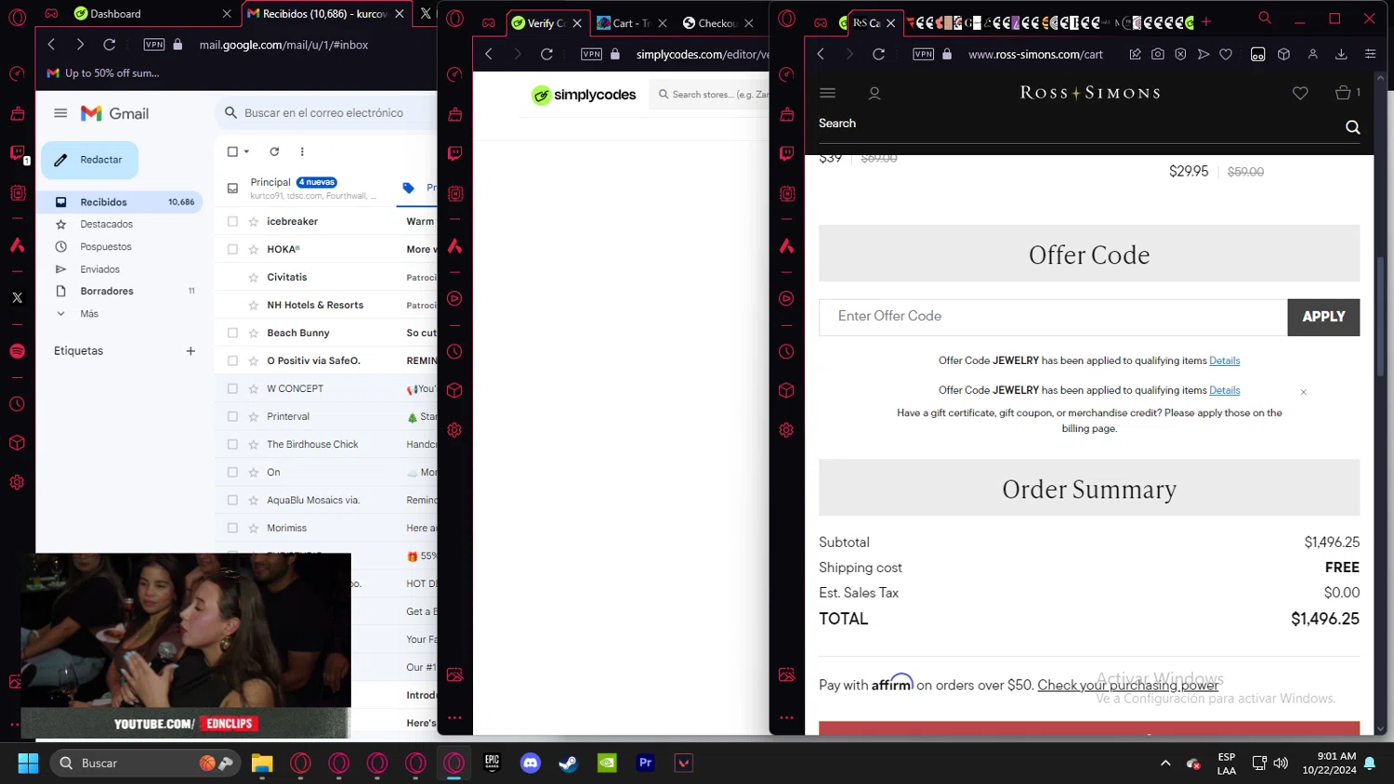Dismiss offer code message with X icon
The width and height of the screenshot is (1394, 784).
[x=1303, y=392]
